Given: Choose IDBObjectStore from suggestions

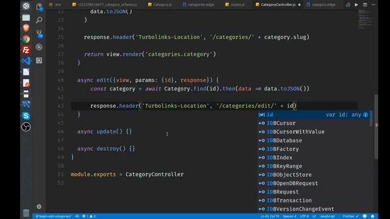Looking at the screenshot, I should (313, 175).
